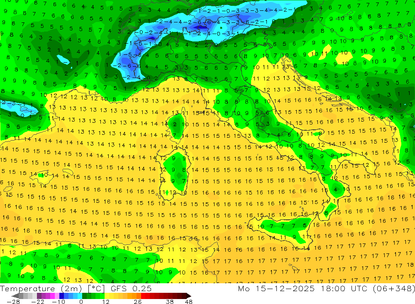The image size is (415, 304).
Task: Click the bright red swatch right of the 26 mark
Action: 143,296
